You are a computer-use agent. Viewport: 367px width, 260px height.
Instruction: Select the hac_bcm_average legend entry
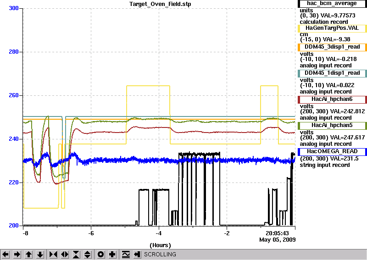click(x=332, y=4)
